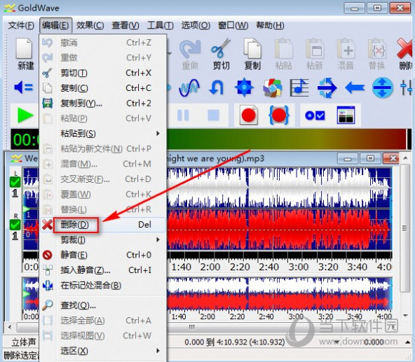The height and width of the screenshot is (362, 415).
Task: Expand the 选区(X) submenu arrow
Action: pyautogui.click(x=158, y=351)
